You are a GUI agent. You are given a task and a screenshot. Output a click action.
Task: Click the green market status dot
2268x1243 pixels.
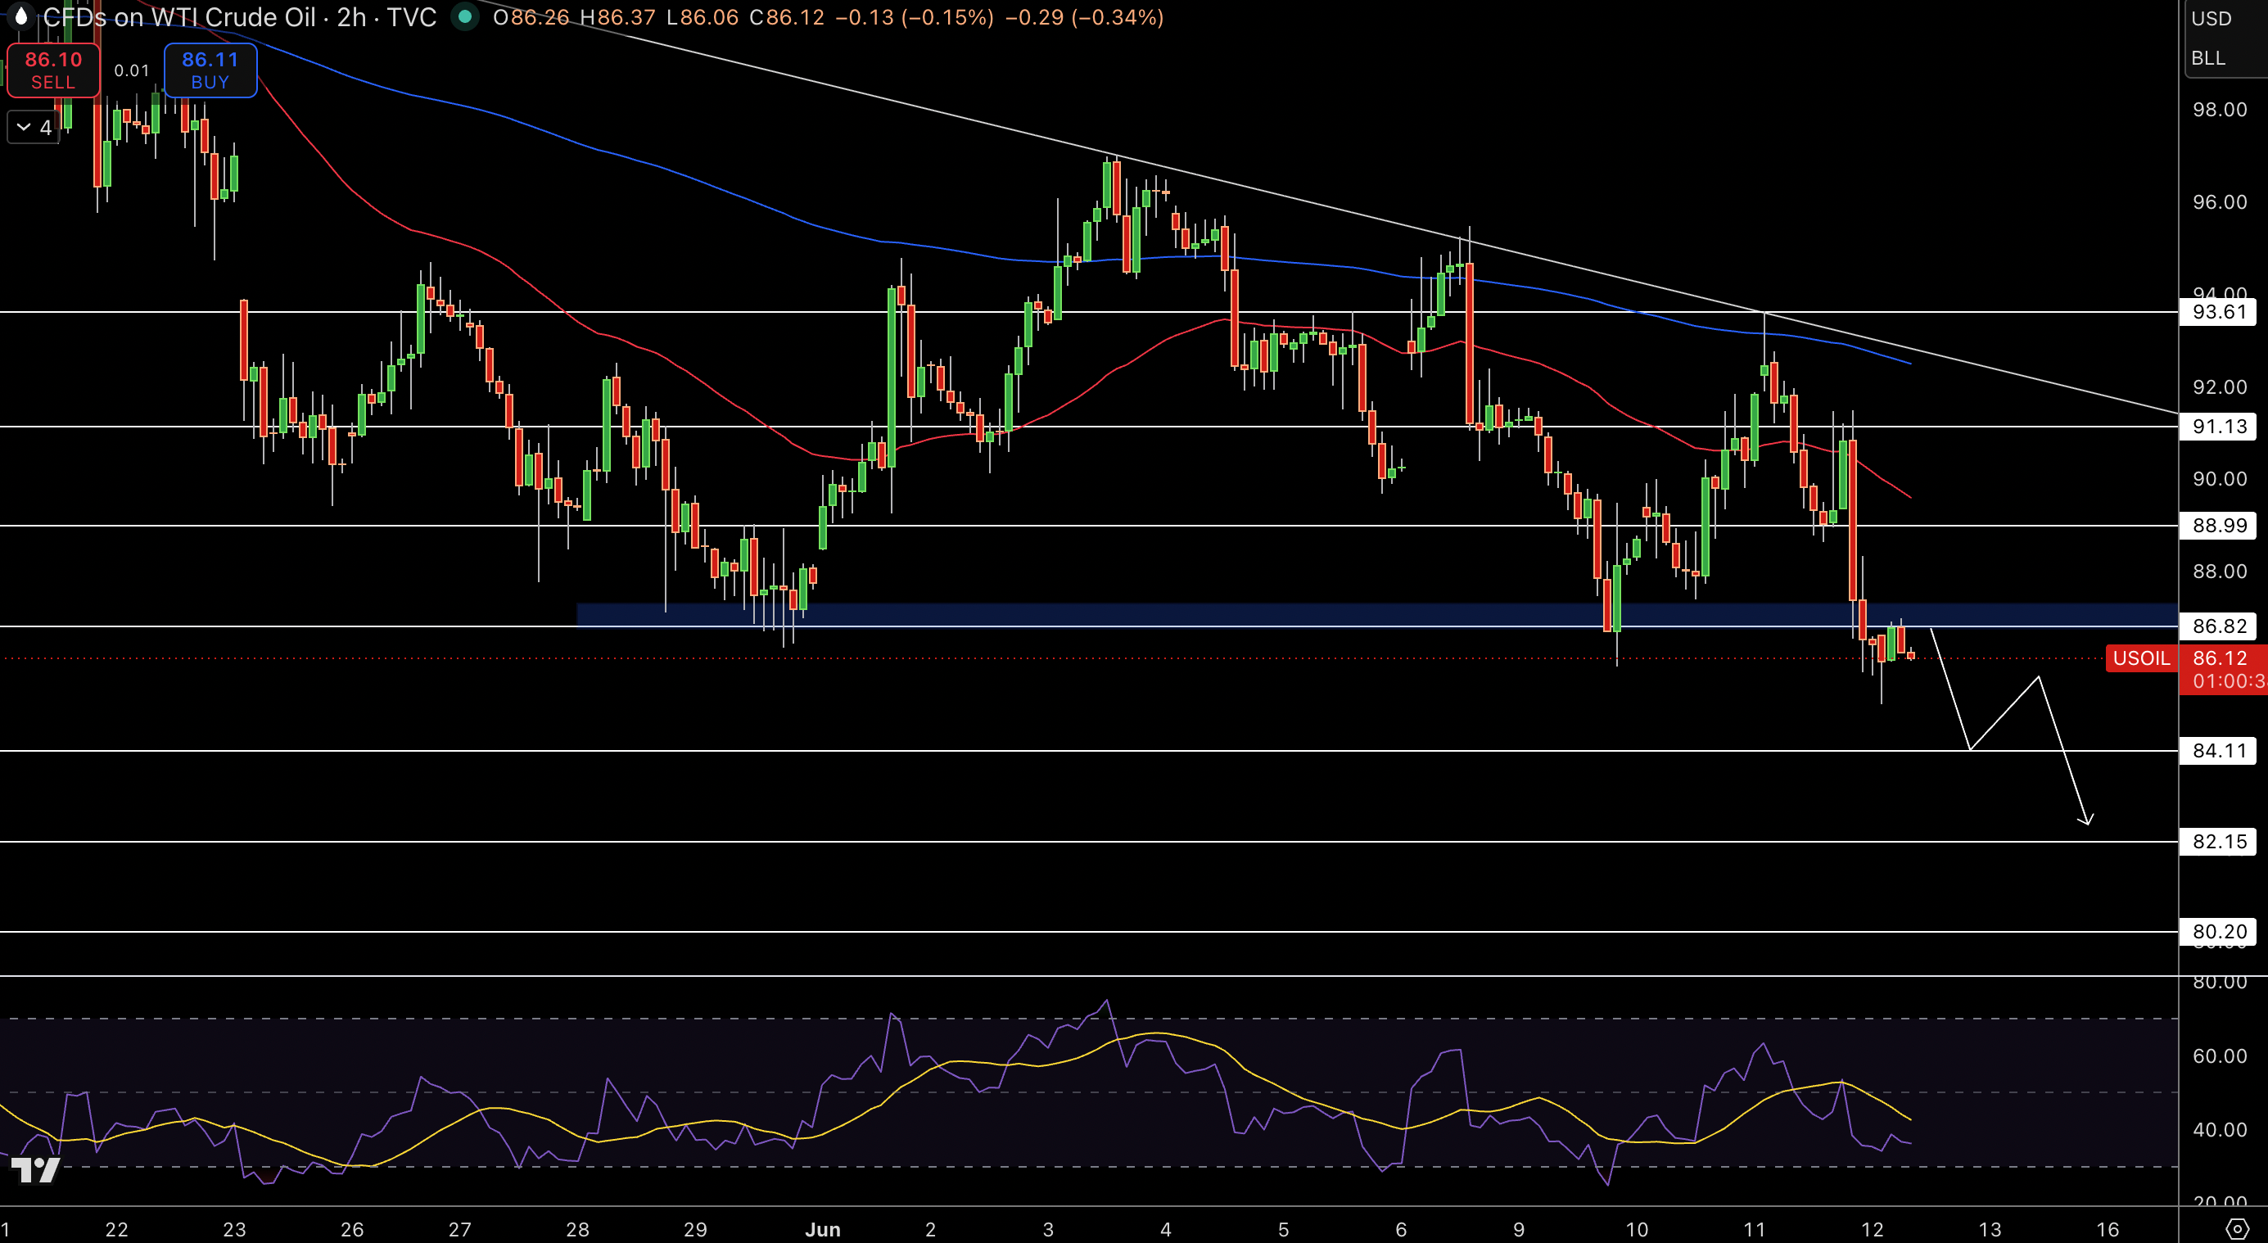(465, 16)
